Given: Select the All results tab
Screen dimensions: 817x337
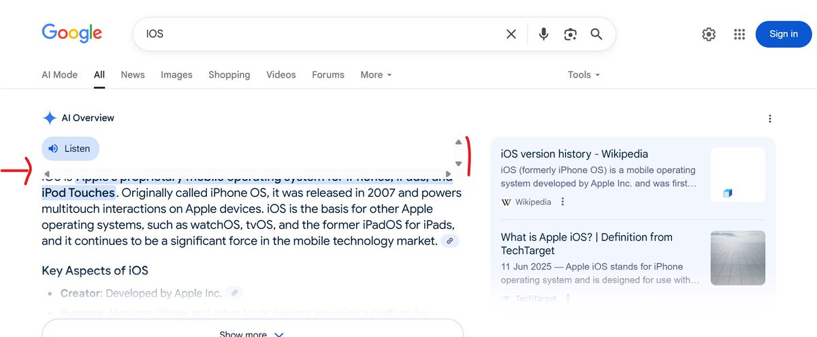Looking at the screenshot, I should pos(99,75).
